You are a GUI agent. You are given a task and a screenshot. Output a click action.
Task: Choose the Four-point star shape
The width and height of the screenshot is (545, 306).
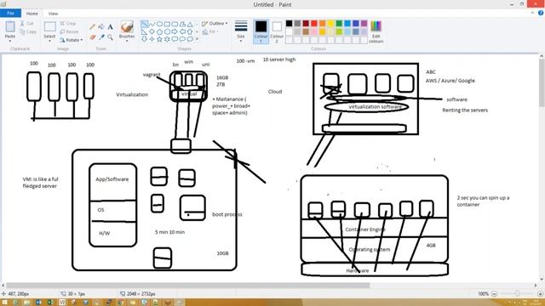[x=152, y=39]
